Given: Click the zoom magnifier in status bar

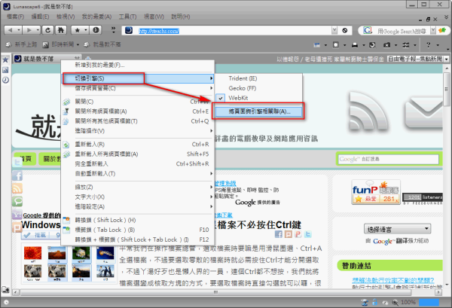Looking at the screenshot, I should pos(395,303).
